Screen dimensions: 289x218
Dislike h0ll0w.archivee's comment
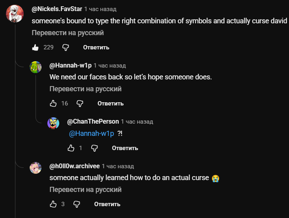pyautogui.click(x=77, y=204)
